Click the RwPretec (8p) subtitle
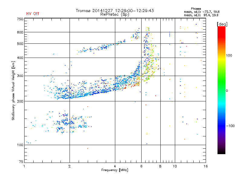This screenshot has width=242, height=181. 115,14
